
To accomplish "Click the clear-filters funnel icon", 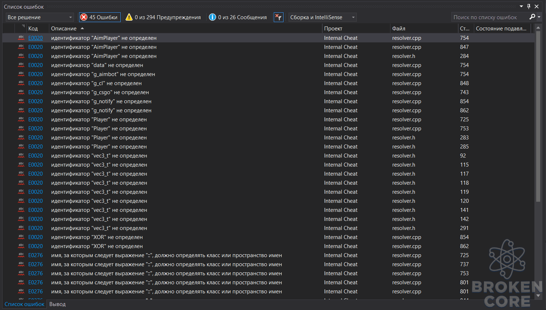I will coord(278,17).
